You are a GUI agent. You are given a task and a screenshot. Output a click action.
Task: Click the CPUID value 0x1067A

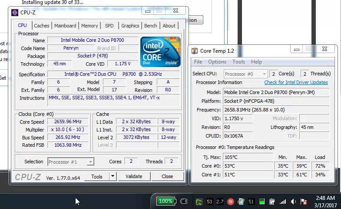pyautogui.click(x=238, y=136)
